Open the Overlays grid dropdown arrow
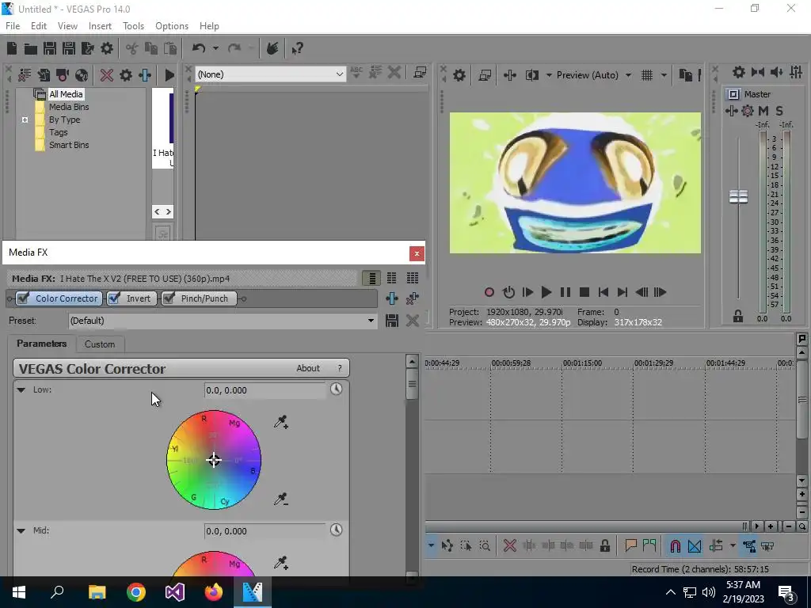Viewport: 811px width, 608px height. click(664, 75)
